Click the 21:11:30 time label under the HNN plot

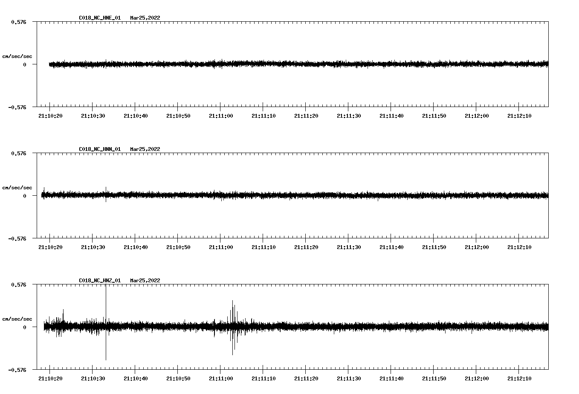pyautogui.click(x=349, y=247)
